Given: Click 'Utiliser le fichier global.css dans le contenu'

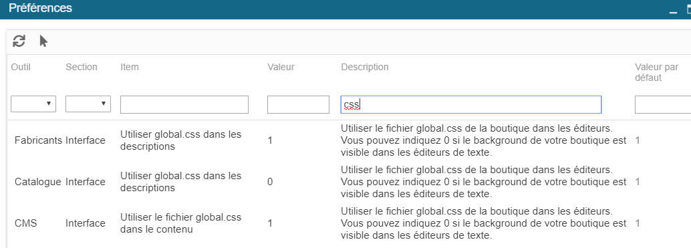Looking at the screenshot, I should pyautogui.click(x=180, y=223).
